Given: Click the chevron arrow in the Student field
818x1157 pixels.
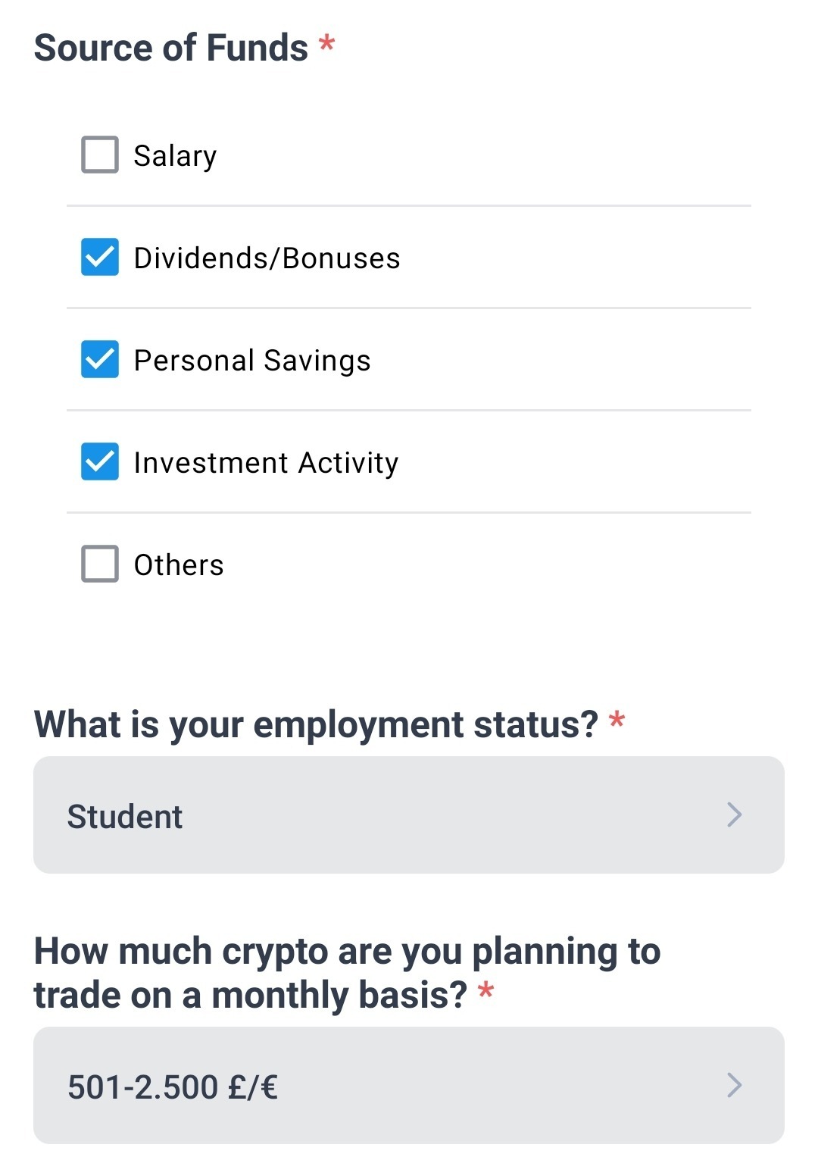Looking at the screenshot, I should (x=734, y=815).
